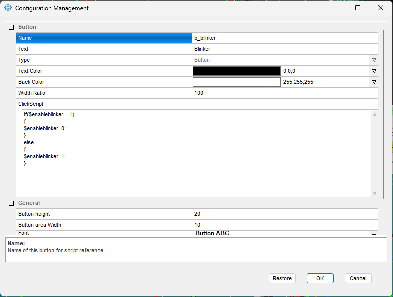Click the white Back Color swatch
Image resolution: width=393 pixels, height=297 pixels.
[237, 82]
